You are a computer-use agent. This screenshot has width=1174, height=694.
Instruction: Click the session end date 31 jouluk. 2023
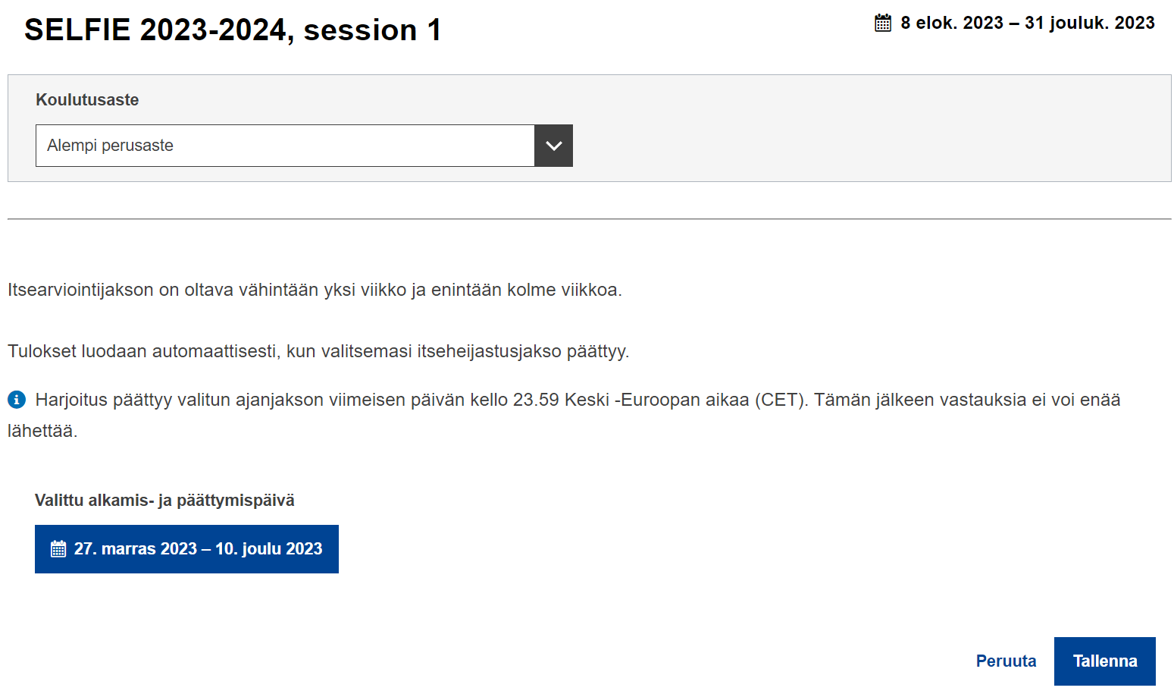click(x=1090, y=23)
